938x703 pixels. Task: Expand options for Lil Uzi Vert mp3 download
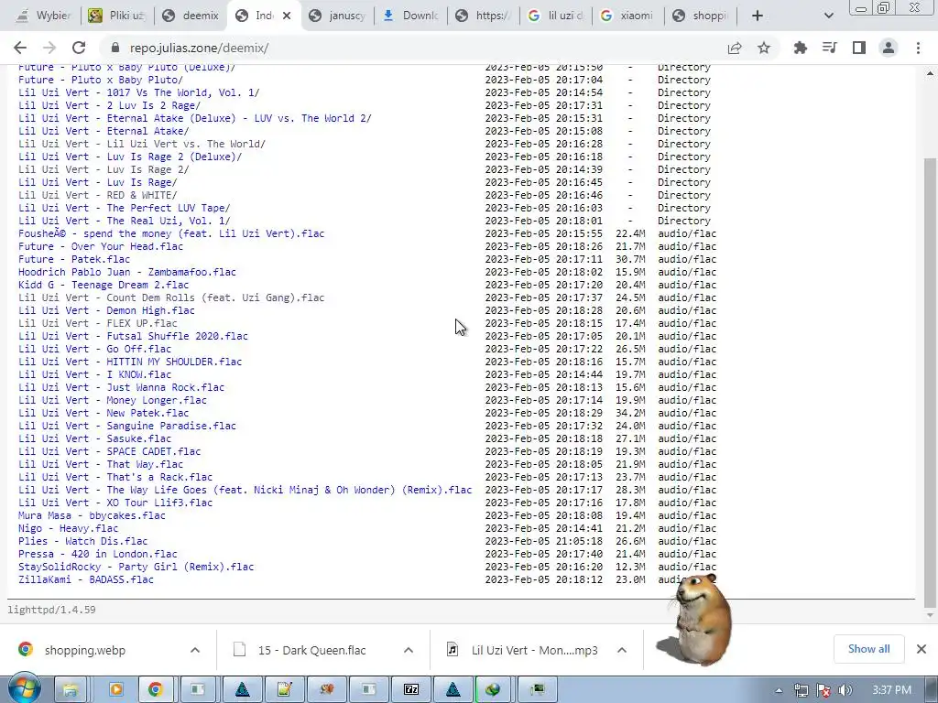(x=622, y=650)
